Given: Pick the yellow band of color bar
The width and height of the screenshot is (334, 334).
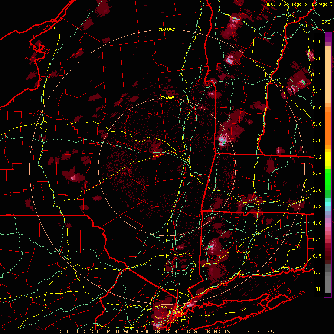Looking at the screenshot, I should click(328, 159).
